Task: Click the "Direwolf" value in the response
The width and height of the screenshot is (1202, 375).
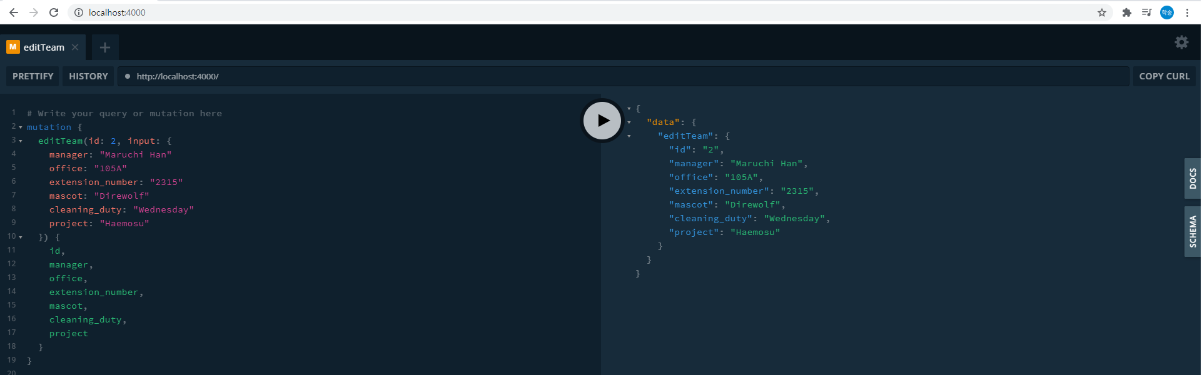Action: (752, 205)
